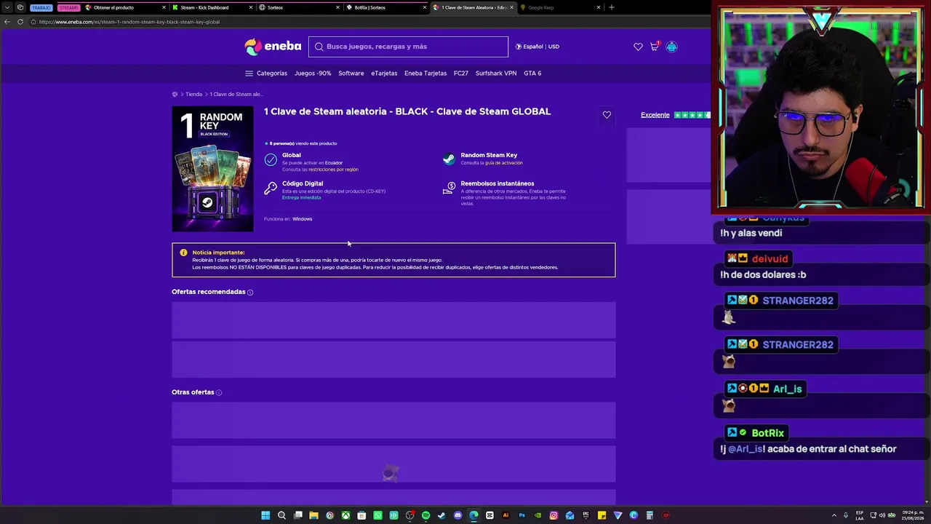Close the Google Keep tab

click(x=599, y=7)
